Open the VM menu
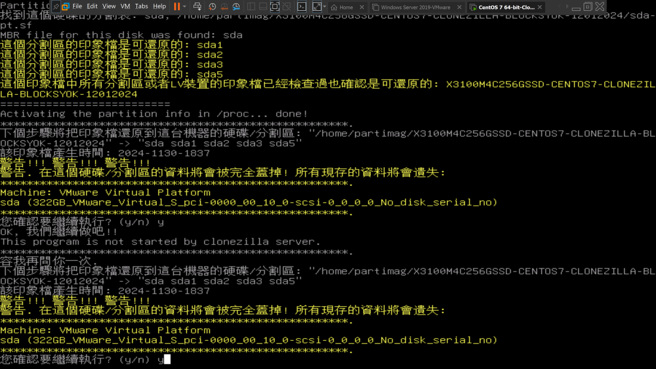This screenshot has height=369, width=656. click(x=126, y=6)
